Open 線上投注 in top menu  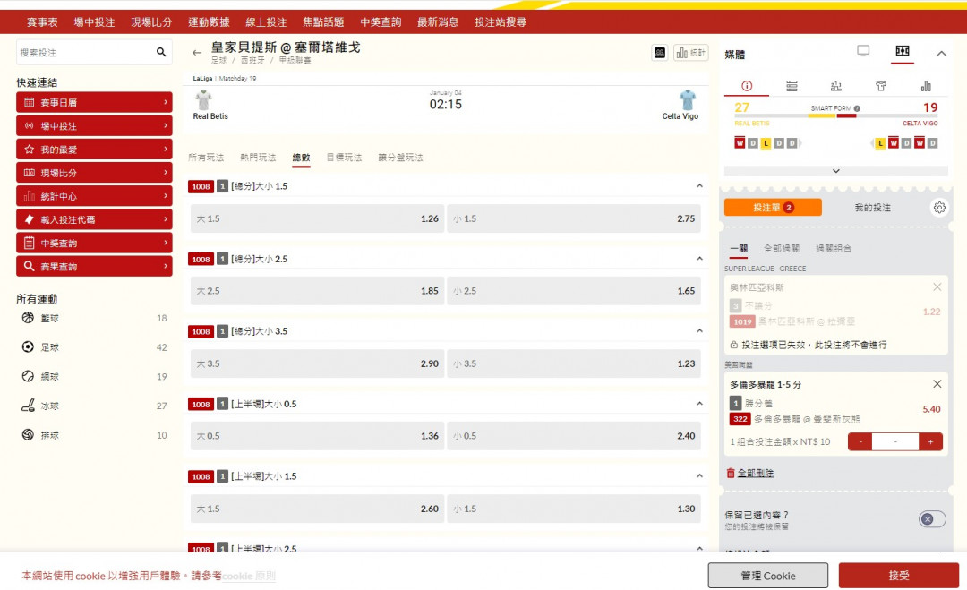(x=266, y=22)
